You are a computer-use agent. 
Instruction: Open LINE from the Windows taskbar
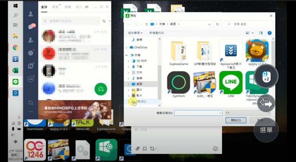pyautogui.click(x=15, y=82)
